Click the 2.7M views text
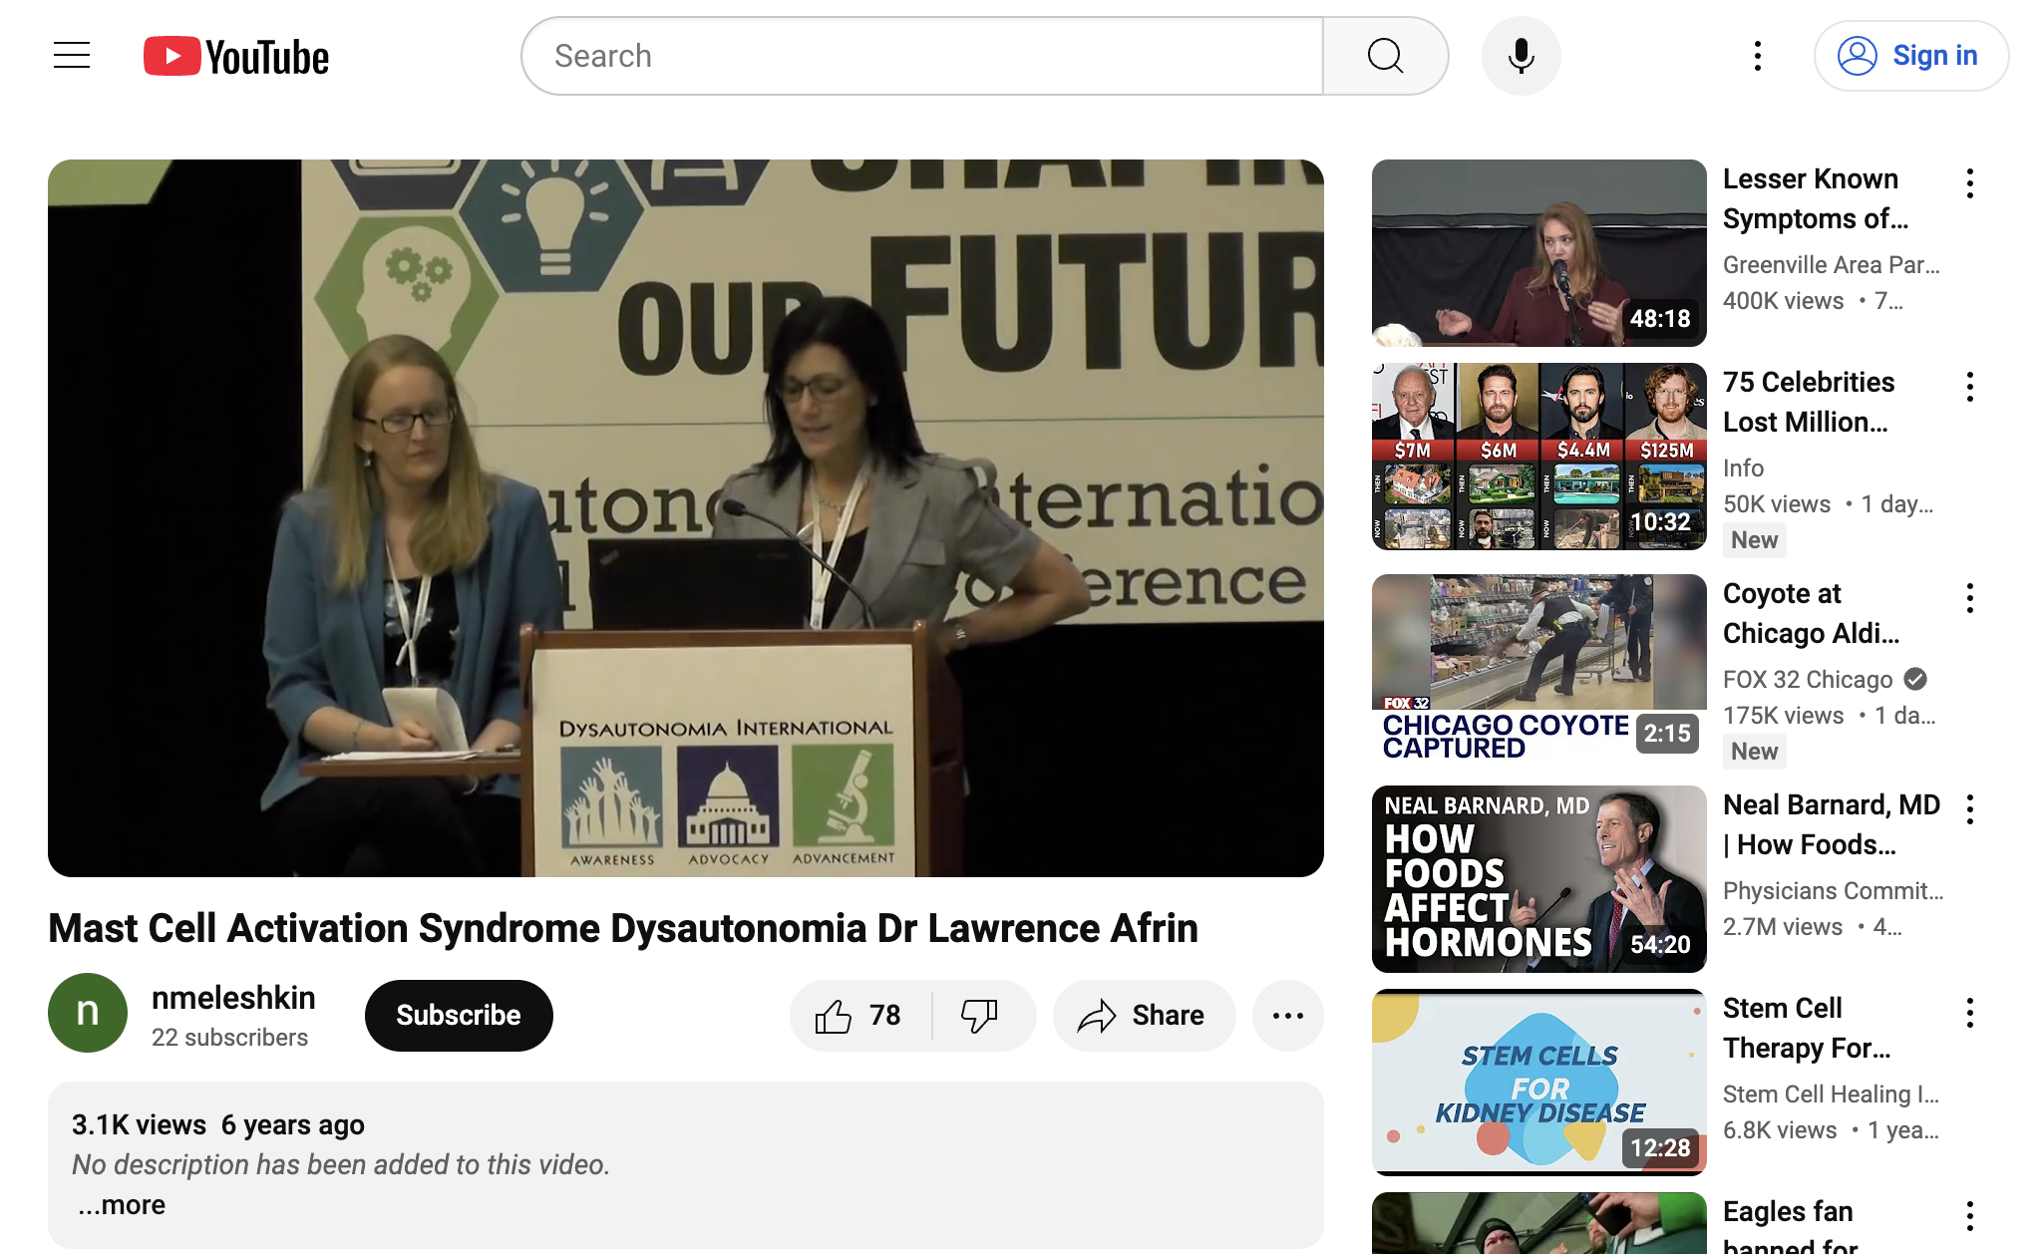The height and width of the screenshot is (1254, 2042). tap(1783, 927)
